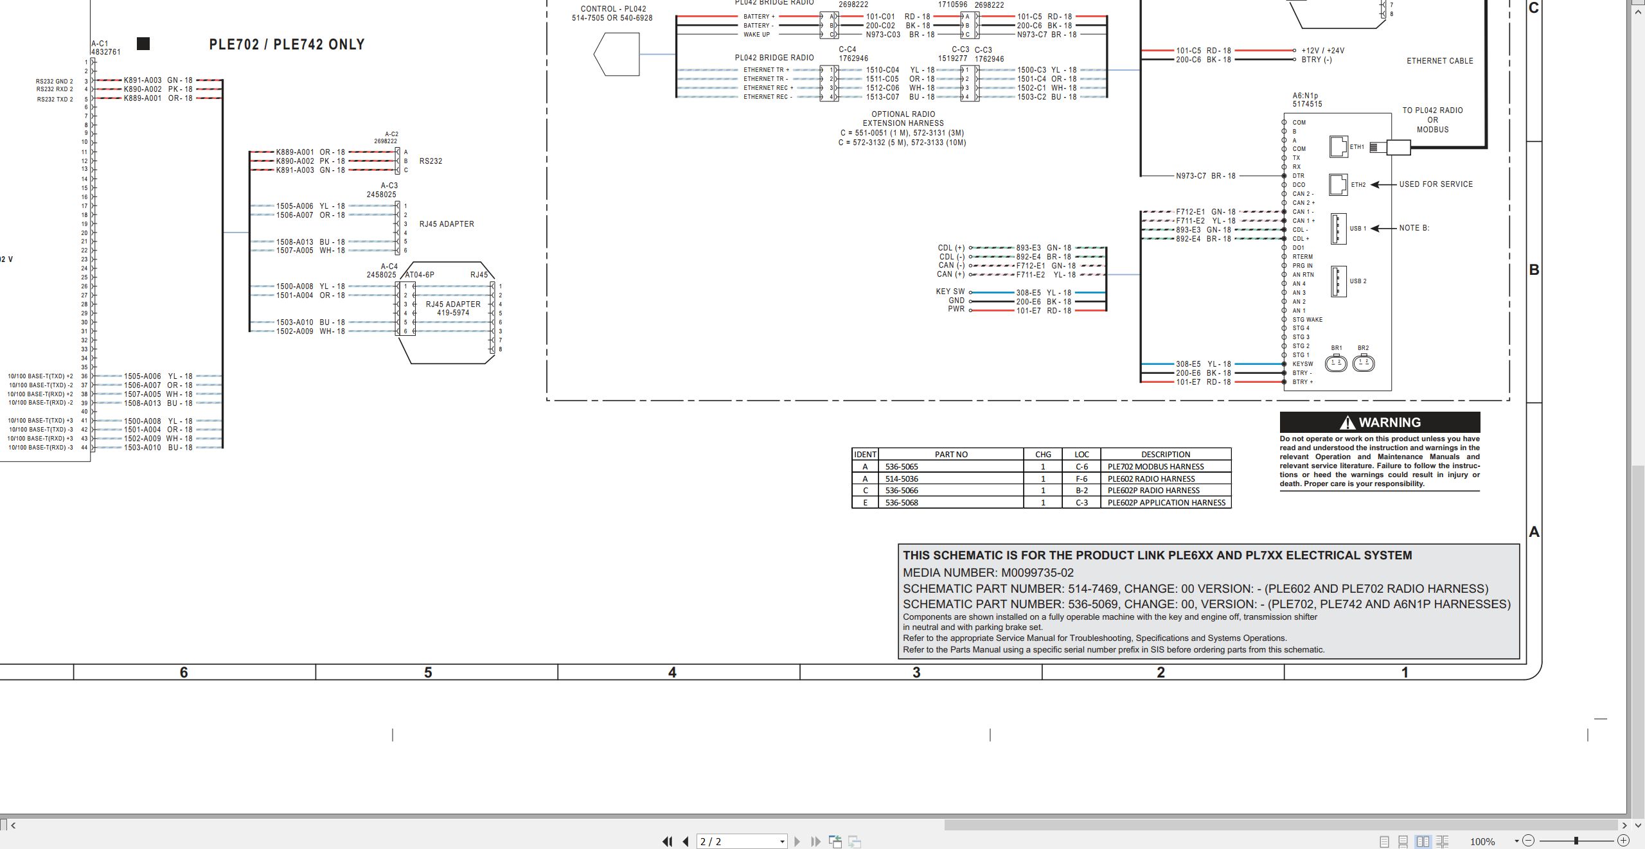Click the KEY SW input label
Screen dimensions: 1645x849
pos(950,292)
